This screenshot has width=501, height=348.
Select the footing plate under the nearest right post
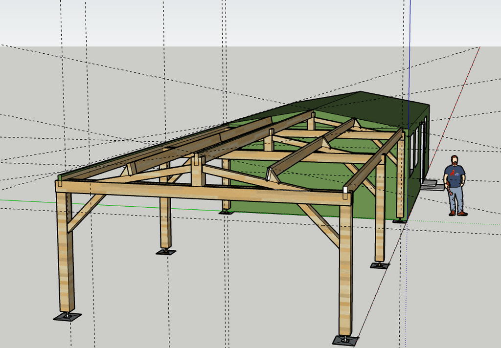[x=345, y=340]
